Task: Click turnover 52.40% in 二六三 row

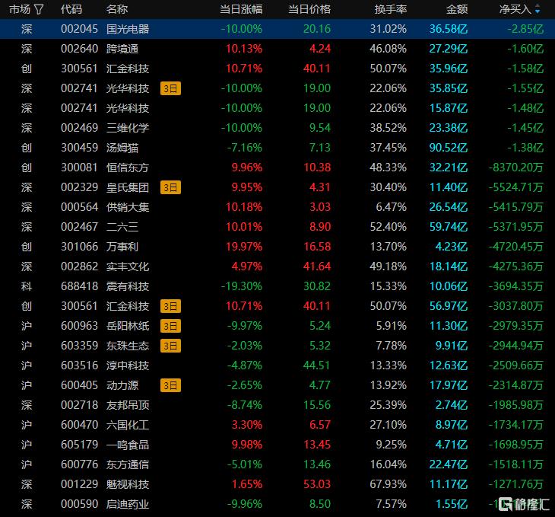Action: (x=388, y=227)
